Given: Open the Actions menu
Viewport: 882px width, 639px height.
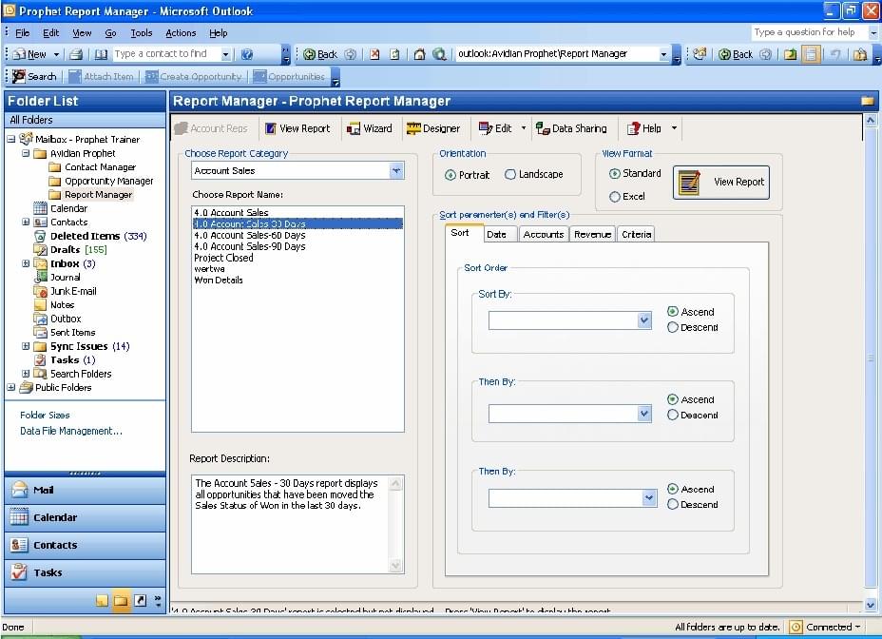Looking at the screenshot, I should 181,33.
